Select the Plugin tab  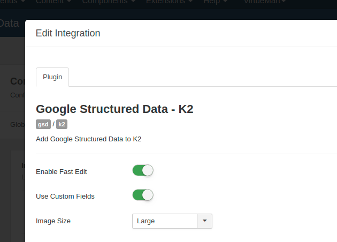[52, 77]
